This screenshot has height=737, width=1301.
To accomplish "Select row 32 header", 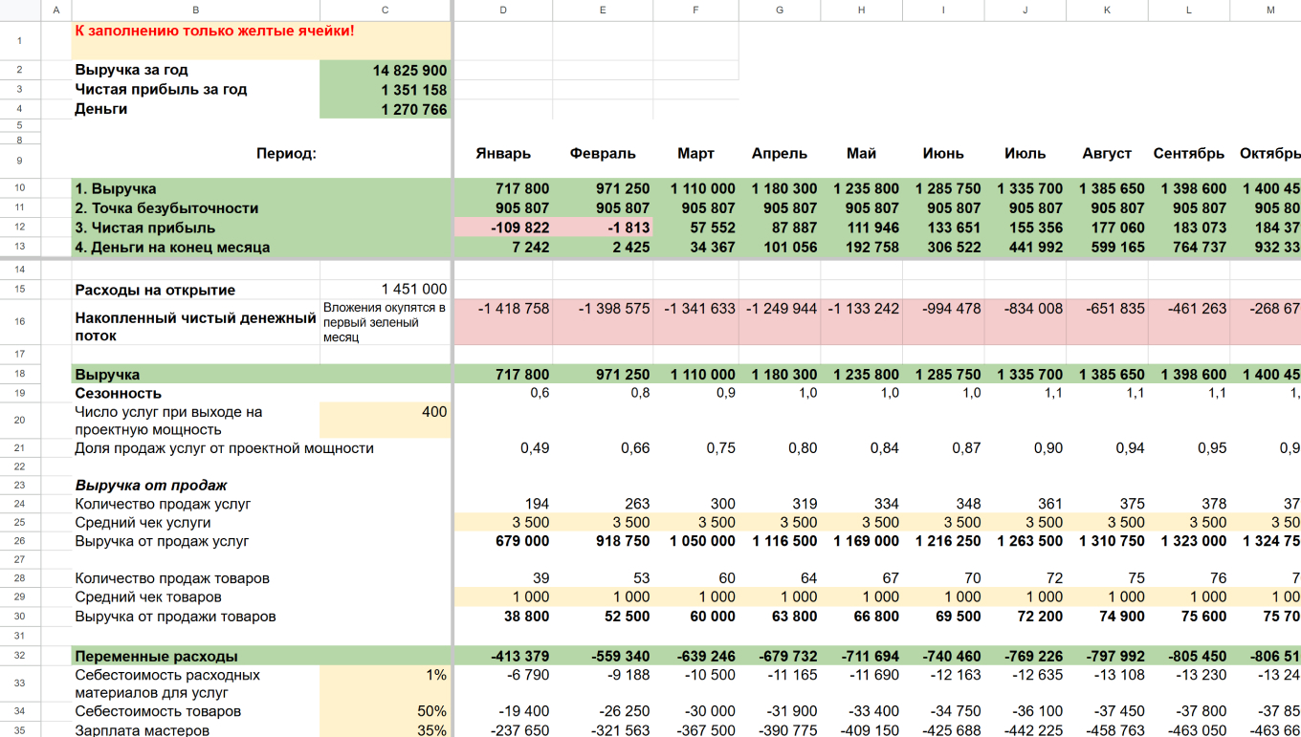I will pyautogui.click(x=20, y=656).
